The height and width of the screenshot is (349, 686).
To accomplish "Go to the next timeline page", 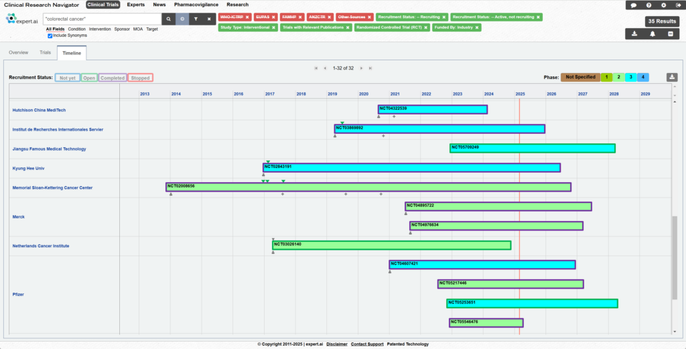I will 361,68.
